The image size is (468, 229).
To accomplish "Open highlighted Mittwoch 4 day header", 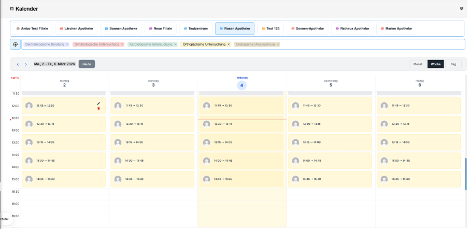I will pos(242,83).
